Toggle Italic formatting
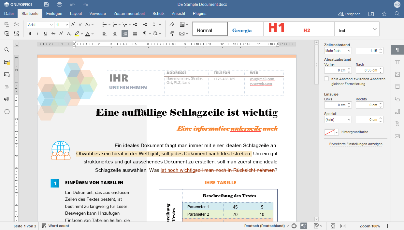The image size is (404, 230). (x=37, y=33)
